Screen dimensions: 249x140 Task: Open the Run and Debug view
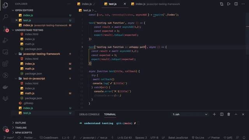[5, 40]
